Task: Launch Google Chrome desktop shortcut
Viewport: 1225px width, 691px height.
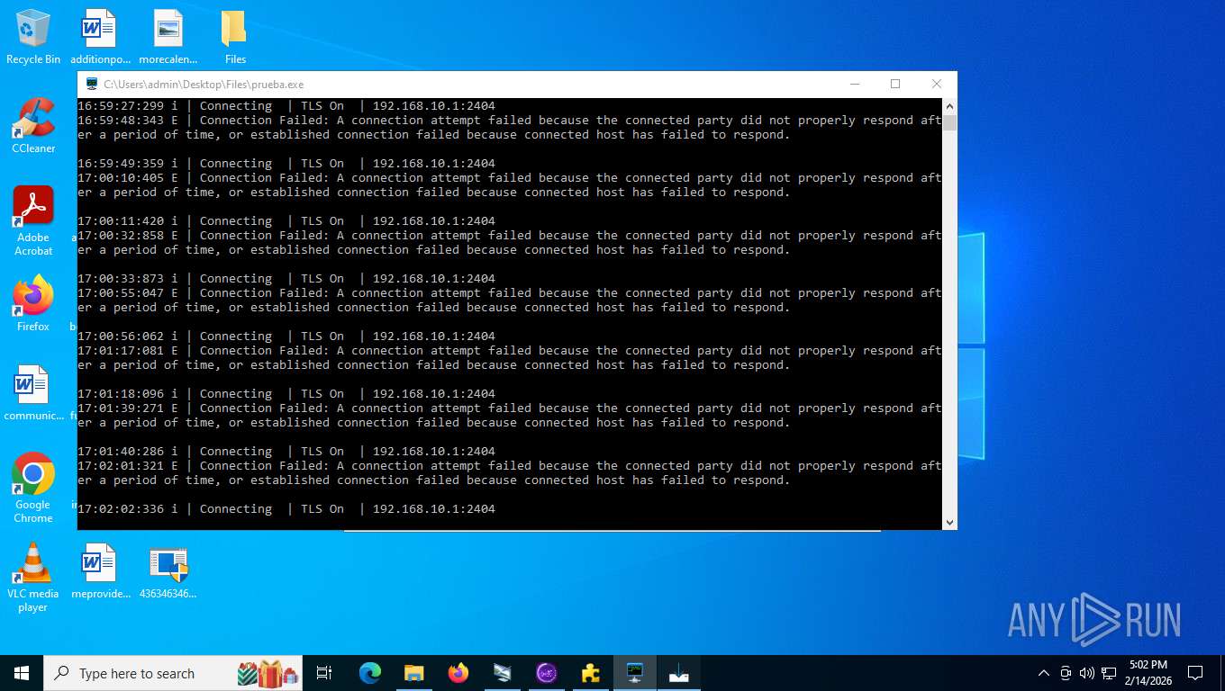Action: (x=33, y=487)
